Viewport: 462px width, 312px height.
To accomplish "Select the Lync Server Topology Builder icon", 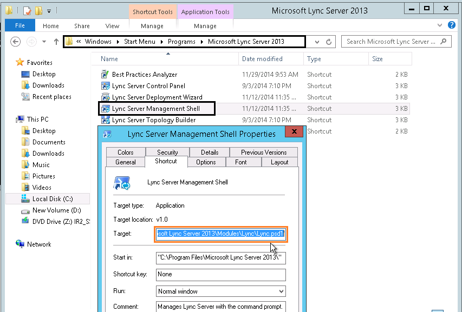I will tap(105, 120).
